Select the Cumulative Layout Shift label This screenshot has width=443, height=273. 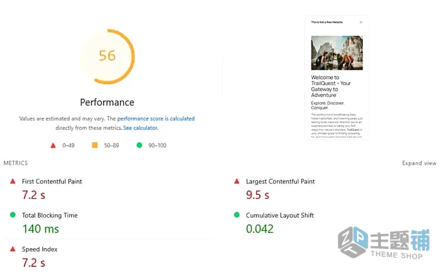coord(280,215)
